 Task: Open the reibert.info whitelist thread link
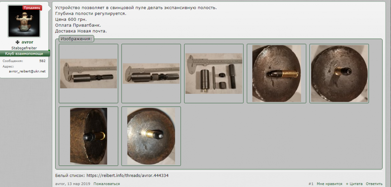point(128,176)
